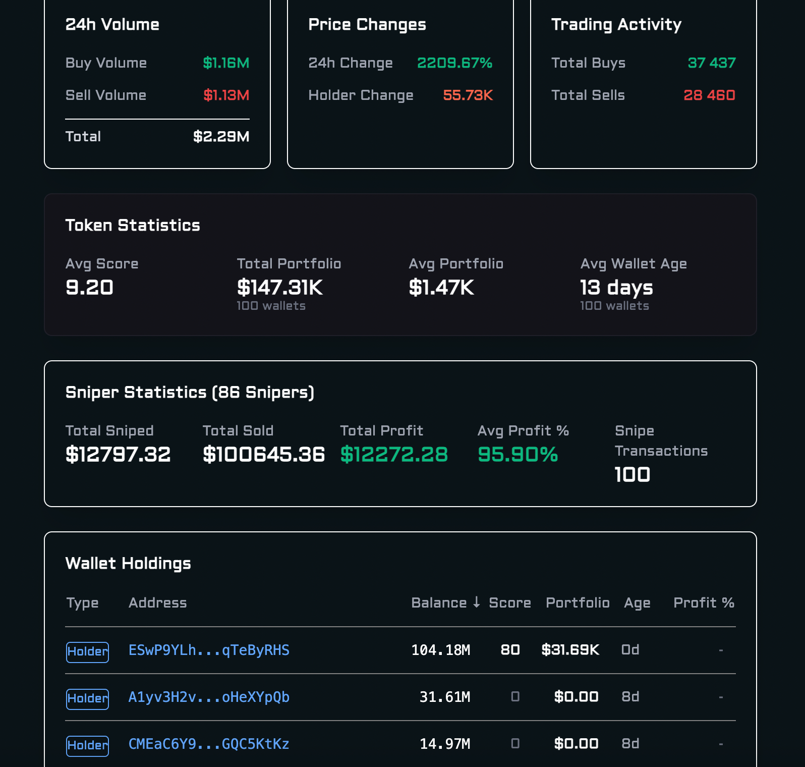Click the Price Changes card heading

(x=367, y=24)
